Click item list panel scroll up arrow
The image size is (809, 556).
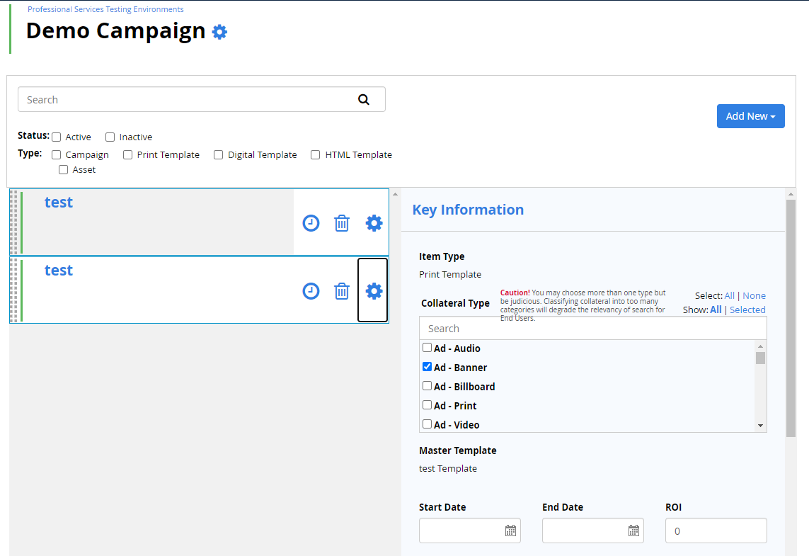pyautogui.click(x=395, y=195)
